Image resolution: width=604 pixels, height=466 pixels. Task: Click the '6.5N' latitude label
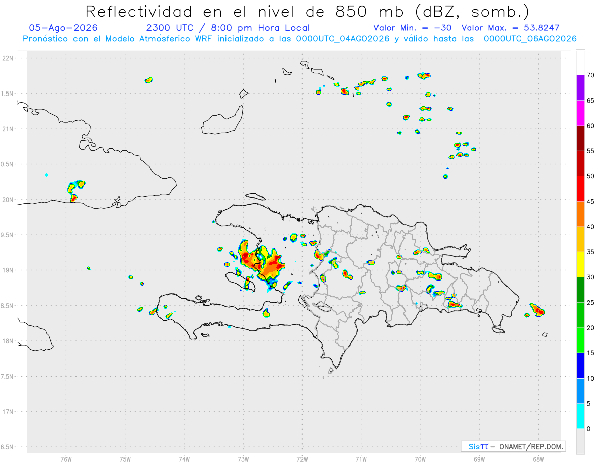(8, 447)
